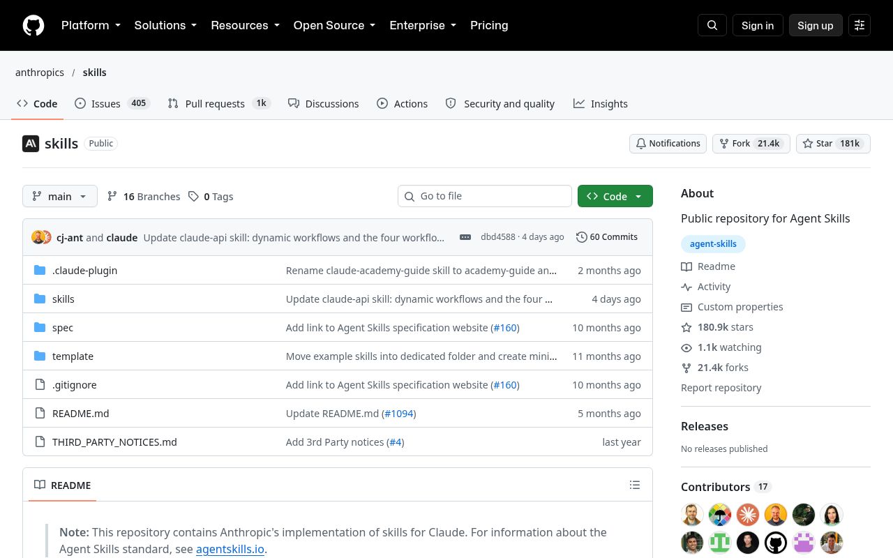This screenshot has width=893, height=558.
Task: Switch to the Issues tab
Action: coord(112,104)
